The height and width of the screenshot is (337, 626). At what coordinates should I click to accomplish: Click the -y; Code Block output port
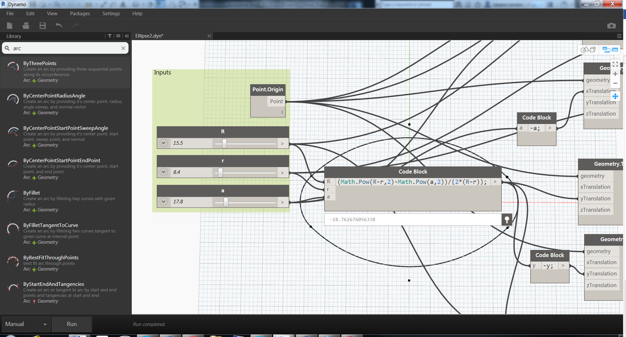[563, 266]
